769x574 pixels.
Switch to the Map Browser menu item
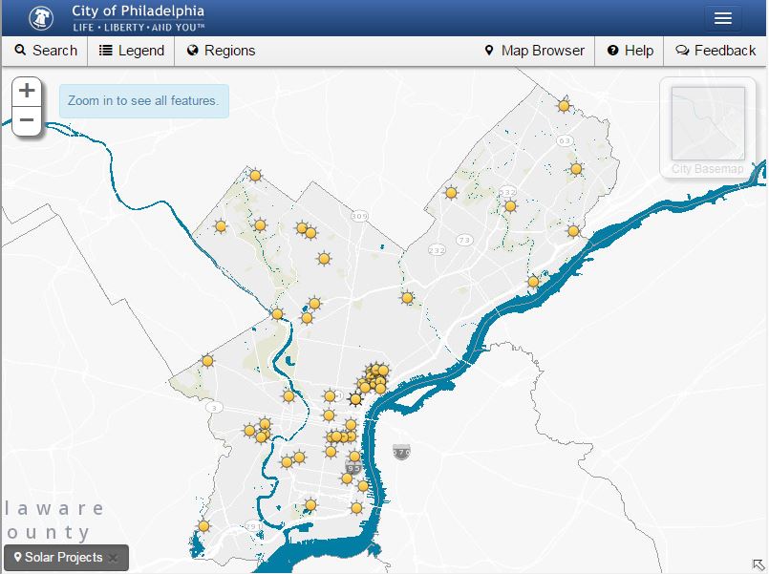click(x=535, y=51)
